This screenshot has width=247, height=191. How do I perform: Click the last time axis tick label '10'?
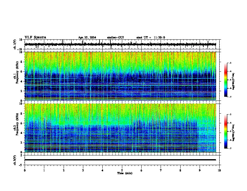click(219, 170)
